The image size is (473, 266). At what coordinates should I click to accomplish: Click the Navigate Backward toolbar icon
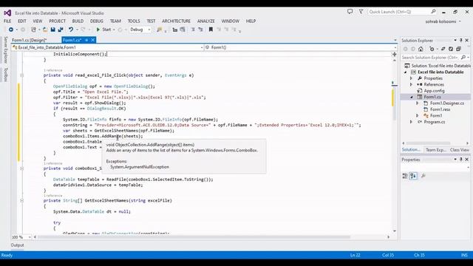pos(11,30)
